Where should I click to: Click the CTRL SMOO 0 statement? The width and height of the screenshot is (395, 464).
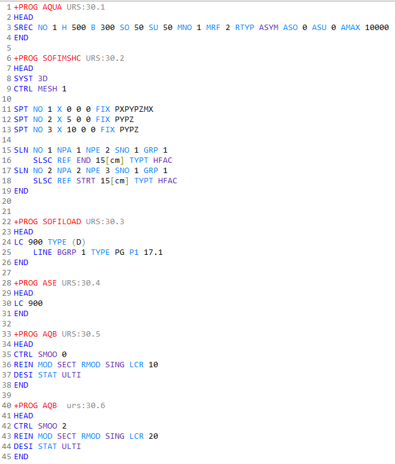coord(40,355)
